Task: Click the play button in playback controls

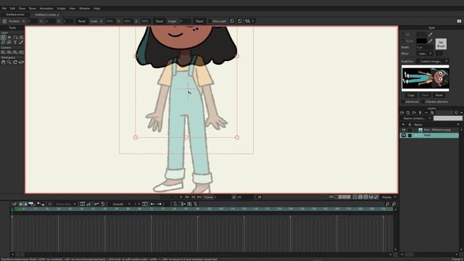Action: click(181, 197)
